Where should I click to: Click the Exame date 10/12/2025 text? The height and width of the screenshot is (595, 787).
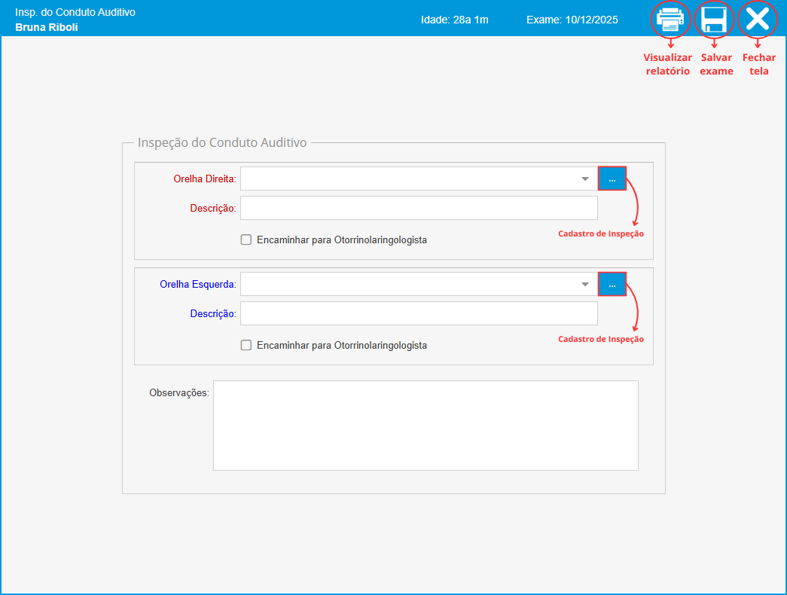coord(572,20)
